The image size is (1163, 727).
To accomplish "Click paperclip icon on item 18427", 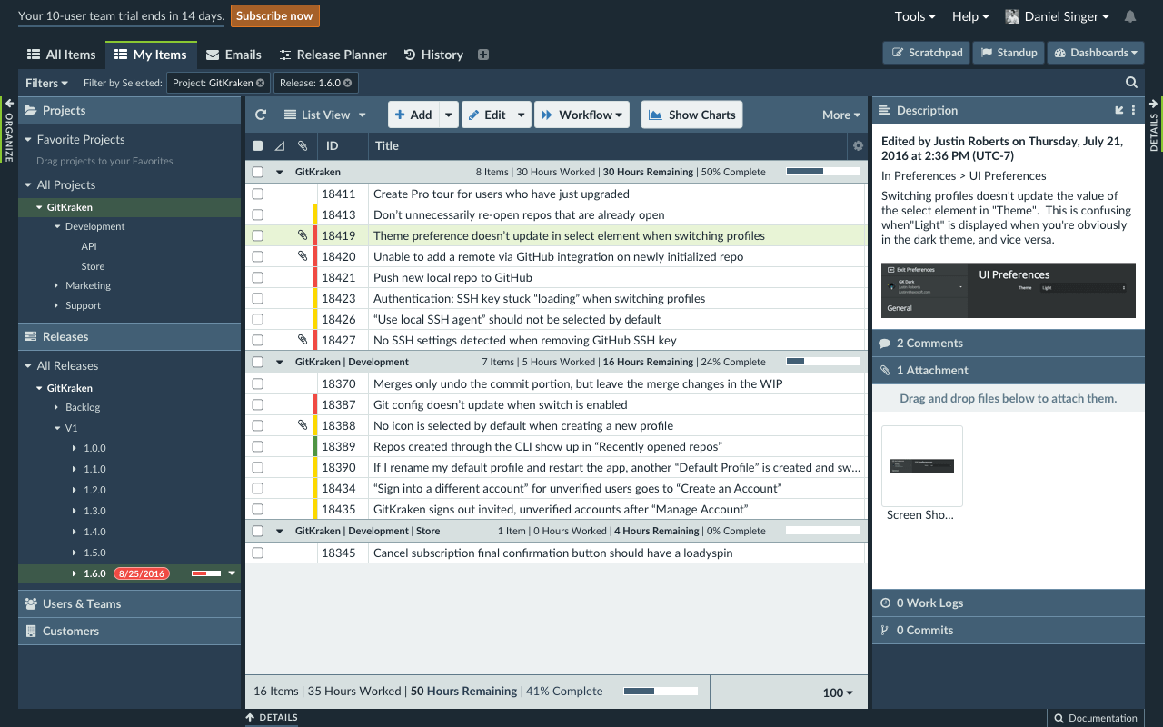I will click(x=303, y=340).
